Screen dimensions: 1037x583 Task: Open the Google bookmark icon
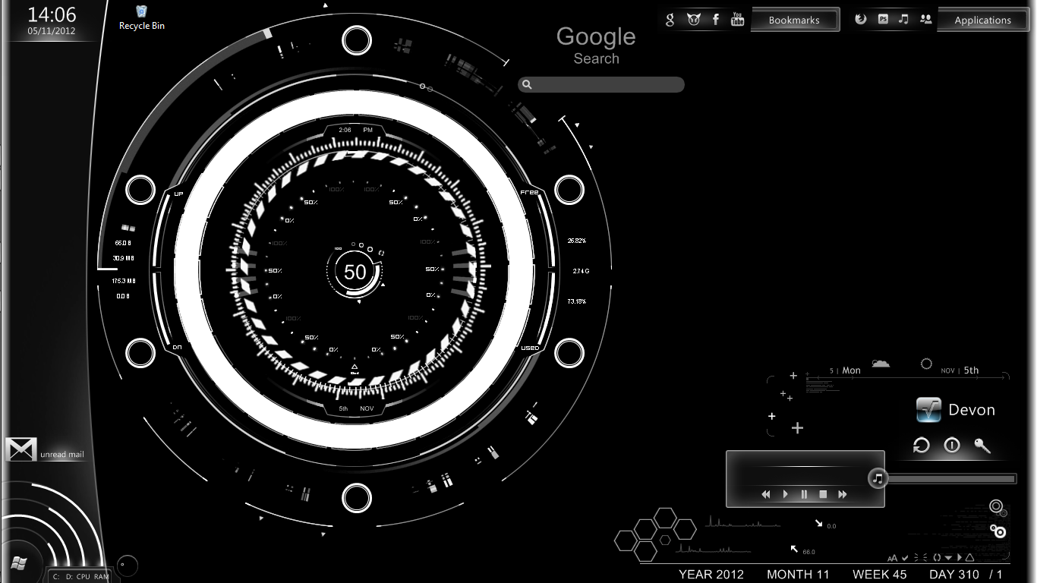[x=670, y=20]
